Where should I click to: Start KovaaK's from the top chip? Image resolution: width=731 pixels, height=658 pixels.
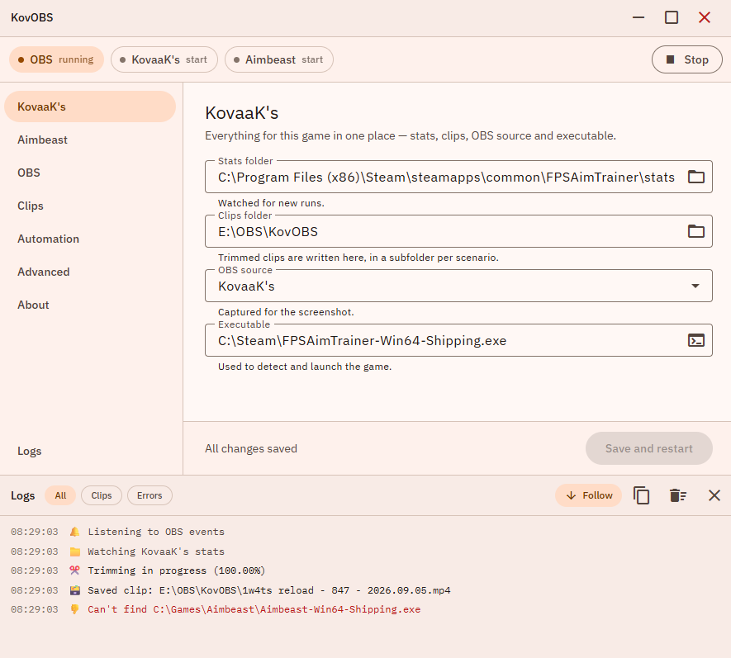(164, 59)
